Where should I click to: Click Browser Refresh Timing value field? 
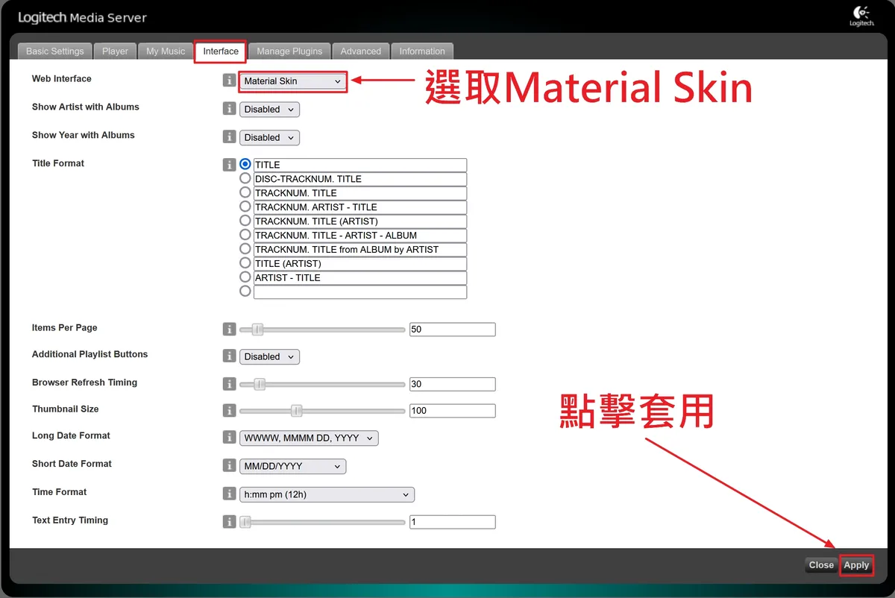tap(453, 385)
